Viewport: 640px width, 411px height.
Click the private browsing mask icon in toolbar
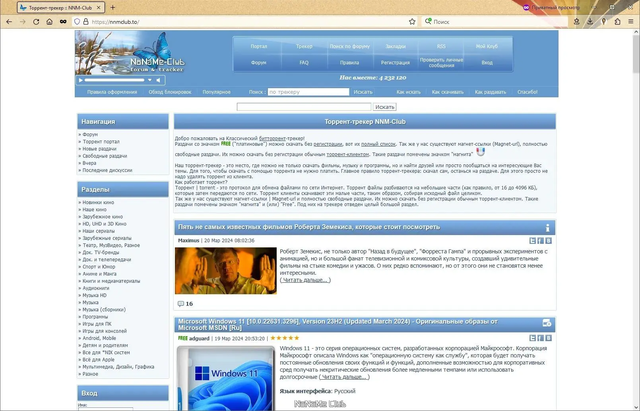point(63,22)
